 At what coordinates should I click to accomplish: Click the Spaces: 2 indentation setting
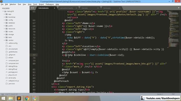[160, 94]
